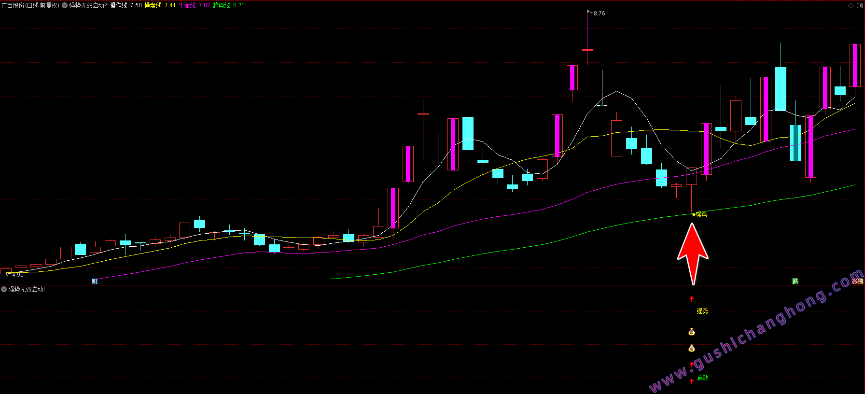Click the green 跌 marker on the bottom axis
Screen dimensions: 865x394
point(795,281)
